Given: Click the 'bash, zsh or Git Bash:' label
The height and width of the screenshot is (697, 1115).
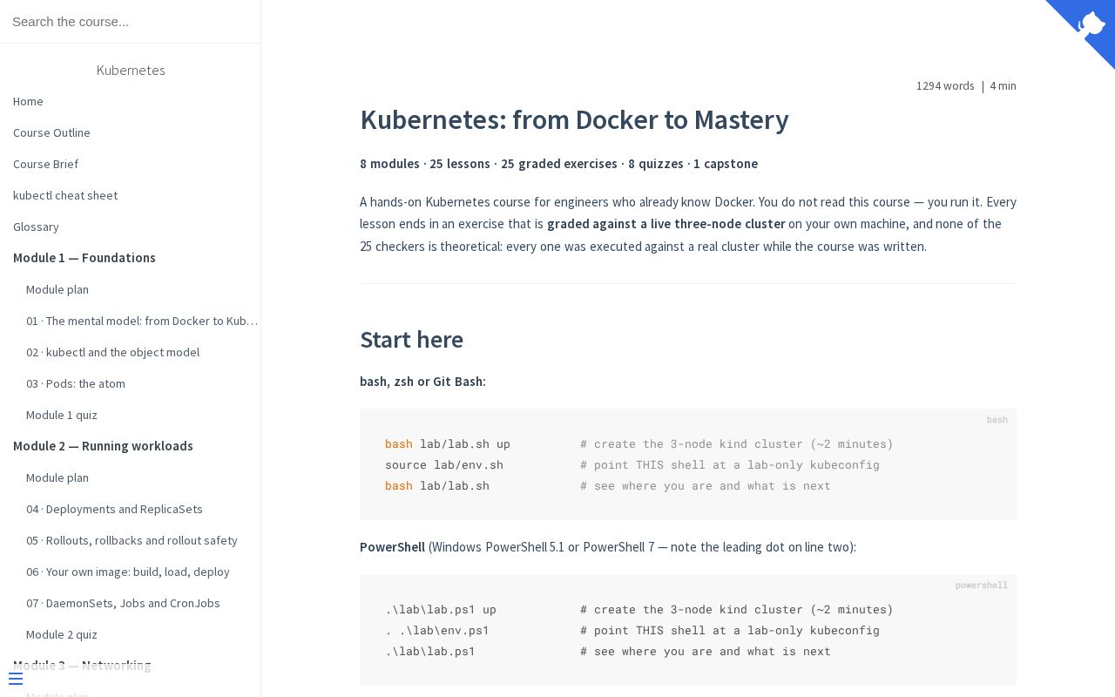Looking at the screenshot, I should [422, 382].
